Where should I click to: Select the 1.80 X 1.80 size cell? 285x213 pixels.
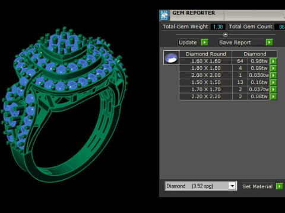pyautogui.click(x=206, y=68)
